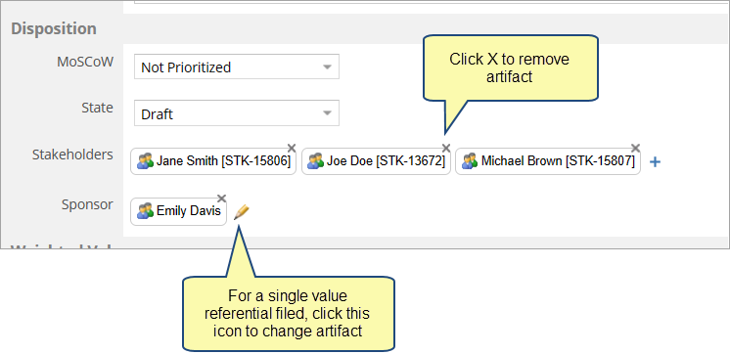Click Michael Brown's stakeholder people icon
The image size is (730, 354).
tap(470, 161)
